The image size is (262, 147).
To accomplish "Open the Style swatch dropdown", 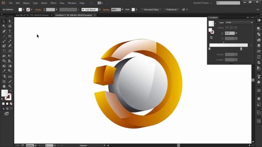I will click(136, 10).
